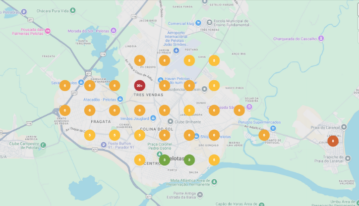Select the Irmãos Jouglard shop icon
Viewport: 359px width, 206px height.
(153, 118)
